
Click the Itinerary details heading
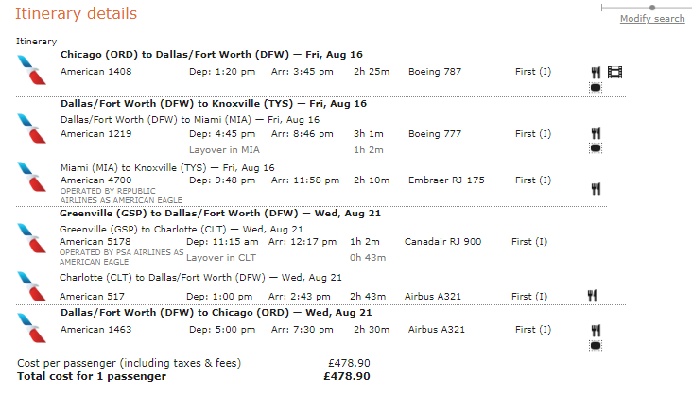pyautogui.click(x=76, y=14)
